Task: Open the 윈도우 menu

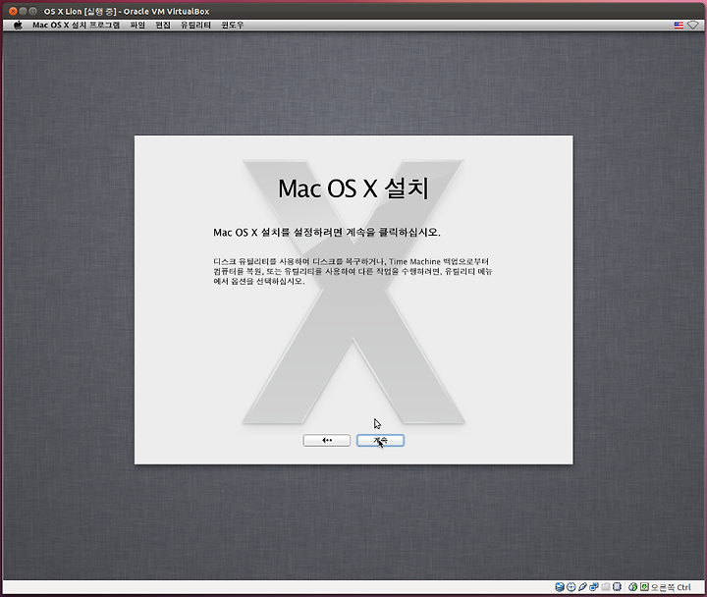Action: pos(232,25)
